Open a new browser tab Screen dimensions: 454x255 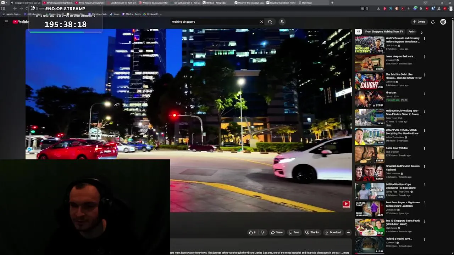tap(332, 3)
